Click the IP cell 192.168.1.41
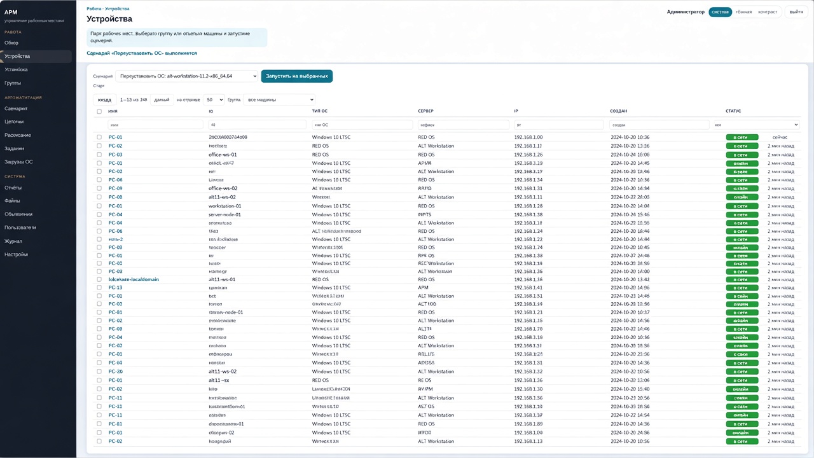Viewport: 814px width, 458px height. [528, 288]
